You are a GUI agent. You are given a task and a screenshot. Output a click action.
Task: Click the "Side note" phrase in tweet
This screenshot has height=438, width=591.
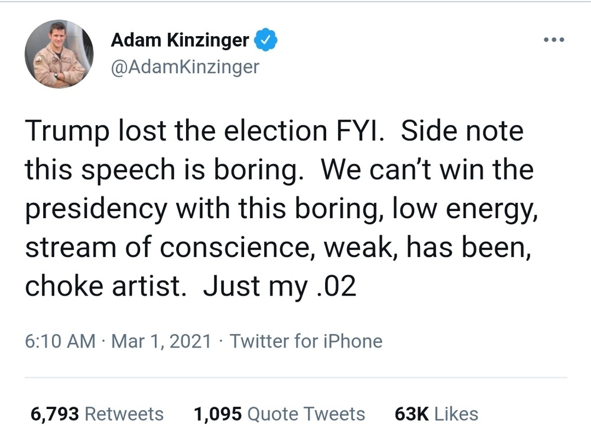[x=462, y=131]
